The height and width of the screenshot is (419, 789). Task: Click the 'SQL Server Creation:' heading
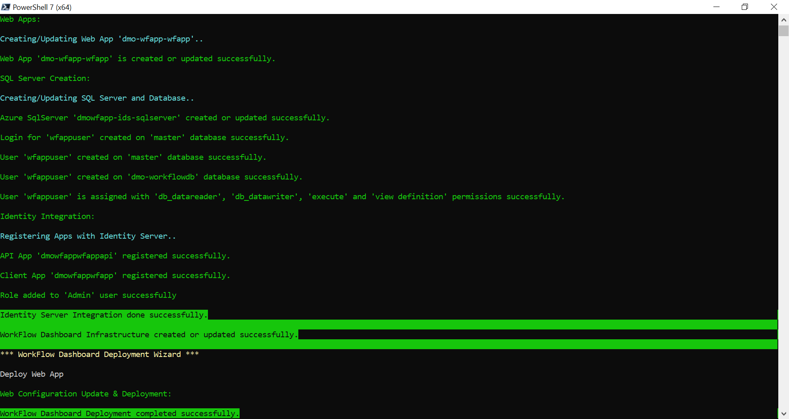click(x=45, y=78)
